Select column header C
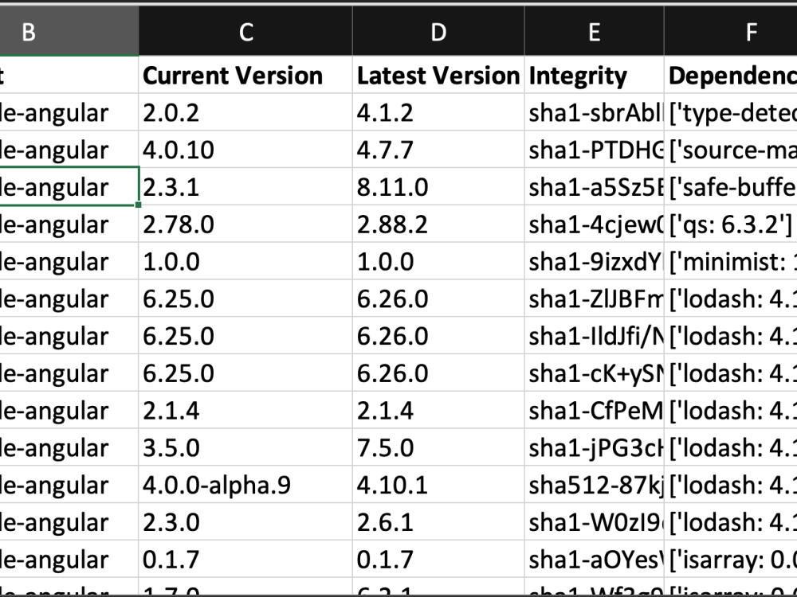The width and height of the screenshot is (797, 597). [x=245, y=31]
